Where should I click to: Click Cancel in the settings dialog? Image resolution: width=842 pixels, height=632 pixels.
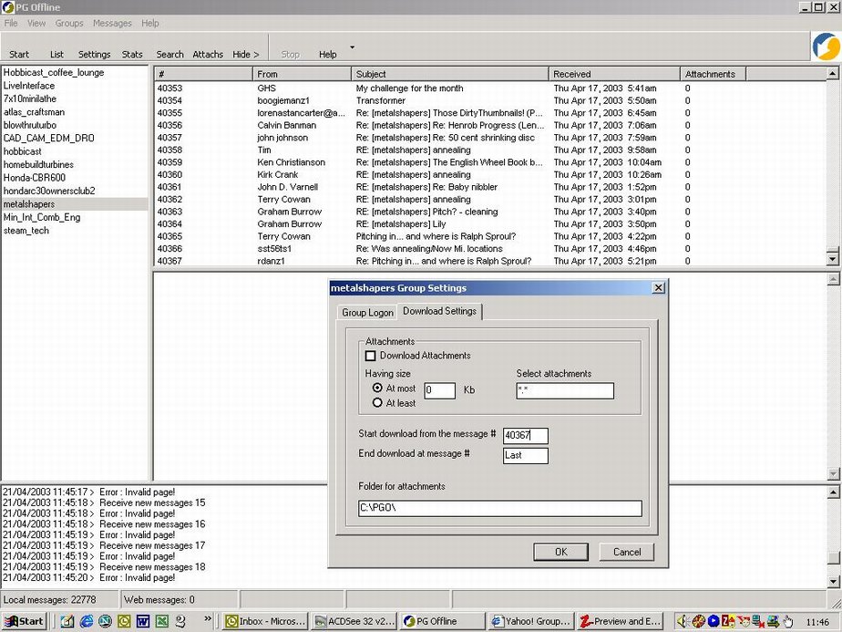coord(626,552)
